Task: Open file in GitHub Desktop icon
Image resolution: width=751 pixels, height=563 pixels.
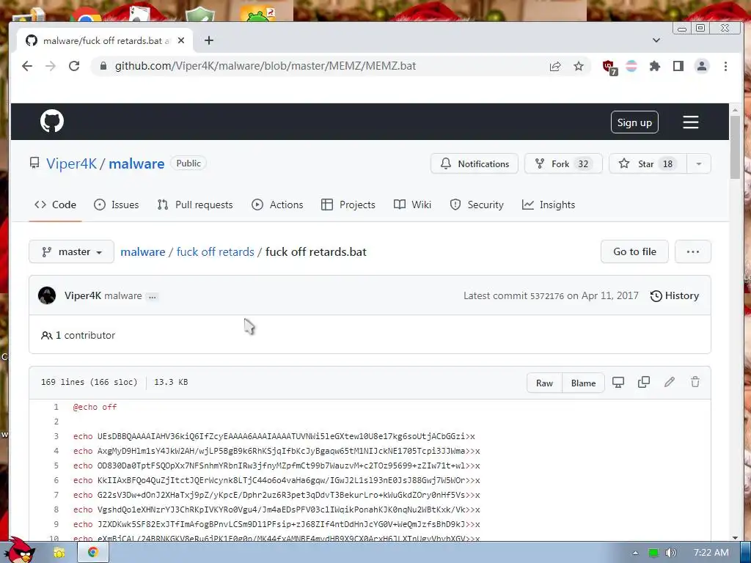Action: click(x=618, y=382)
